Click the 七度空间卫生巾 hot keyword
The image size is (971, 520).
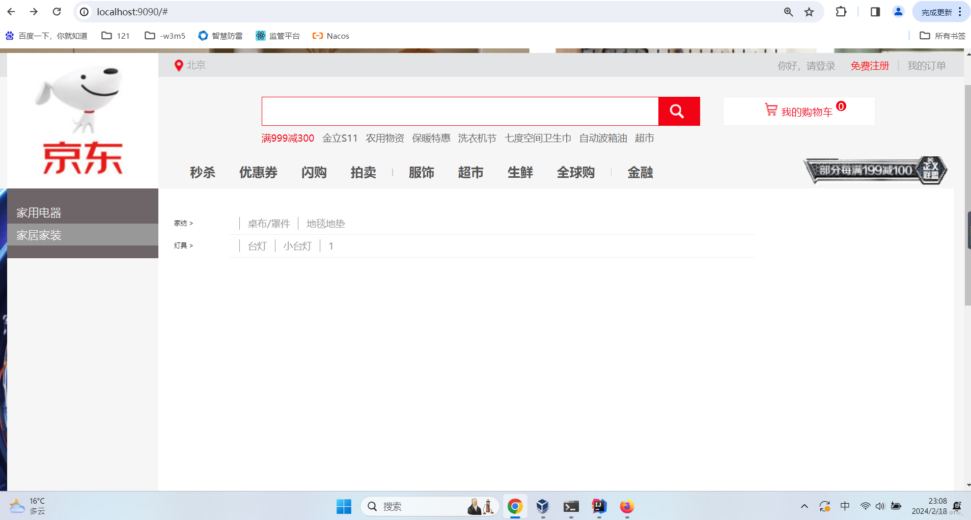click(x=538, y=138)
